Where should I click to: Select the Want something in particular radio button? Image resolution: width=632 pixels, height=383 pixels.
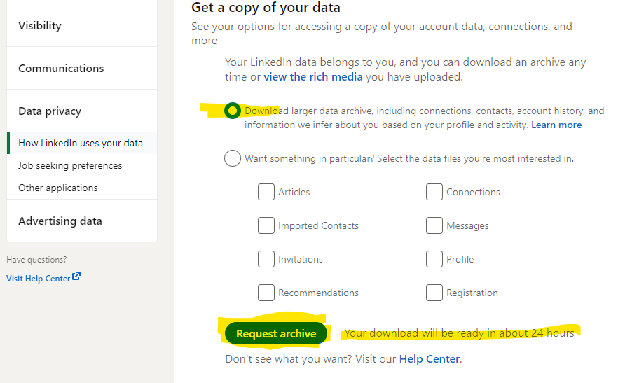point(233,158)
